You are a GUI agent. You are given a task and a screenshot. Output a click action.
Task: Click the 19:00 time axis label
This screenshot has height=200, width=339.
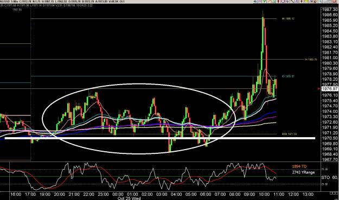coord(45,194)
